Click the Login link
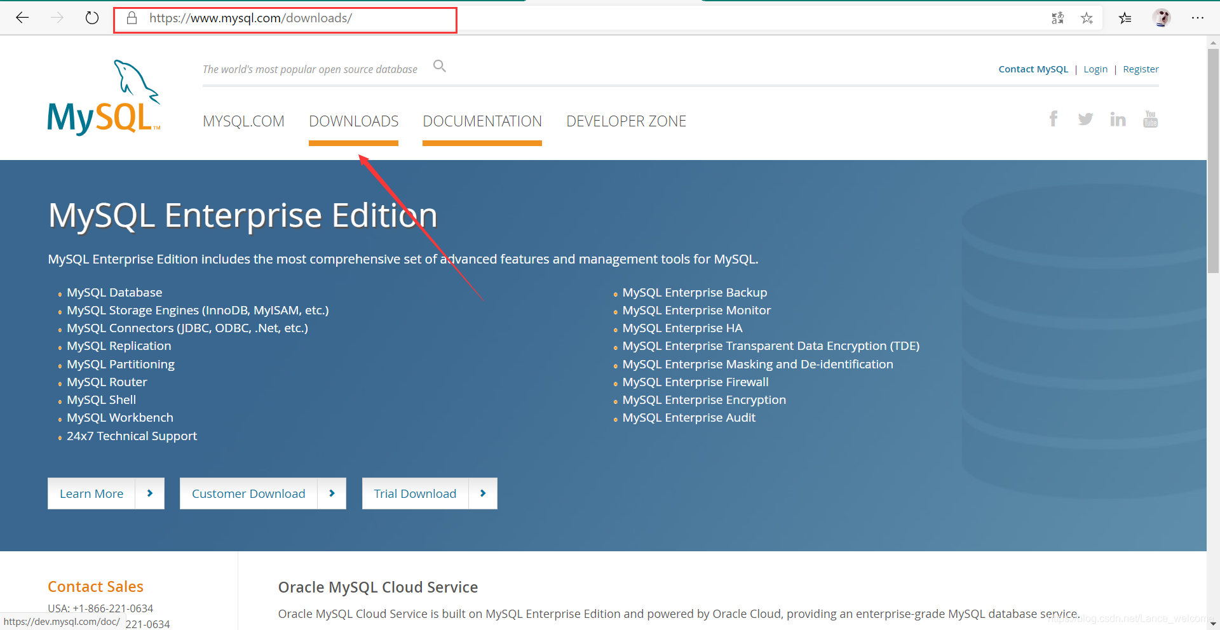Image resolution: width=1220 pixels, height=630 pixels. pyautogui.click(x=1095, y=69)
